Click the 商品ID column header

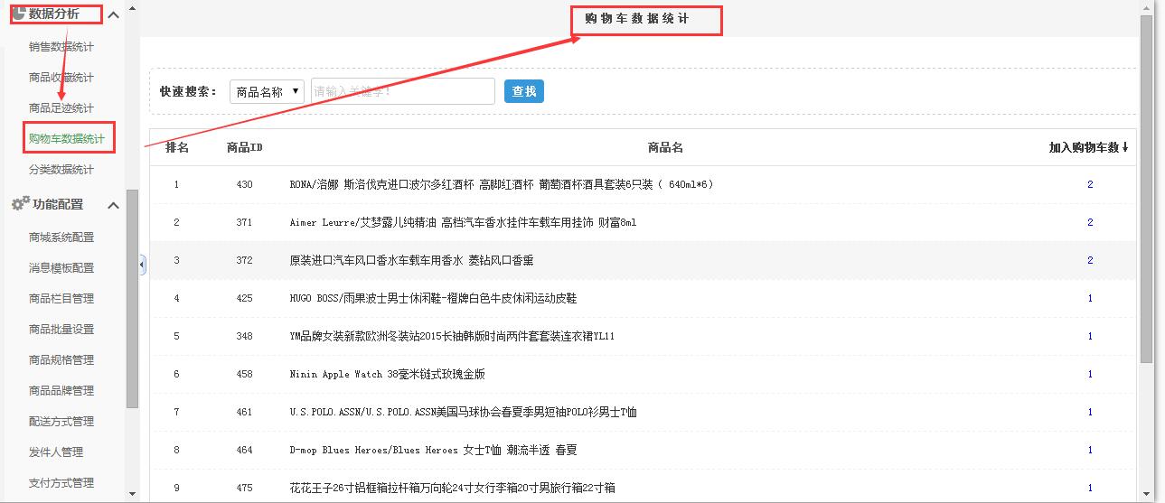coord(244,147)
